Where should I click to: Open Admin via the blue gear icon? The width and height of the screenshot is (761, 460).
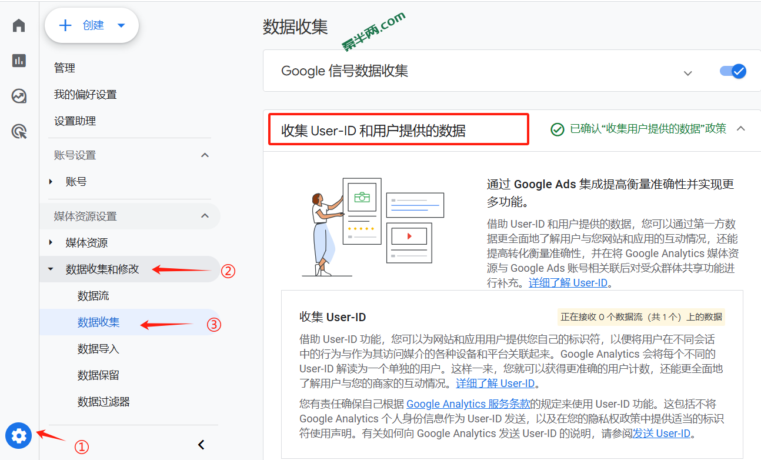pyautogui.click(x=19, y=436)
